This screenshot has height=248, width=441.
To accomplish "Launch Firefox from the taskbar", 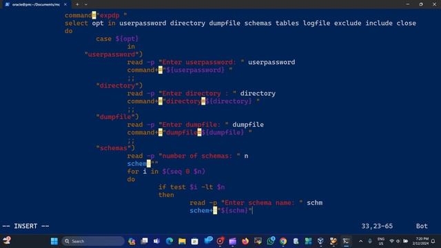I will [x=245, y=241].
